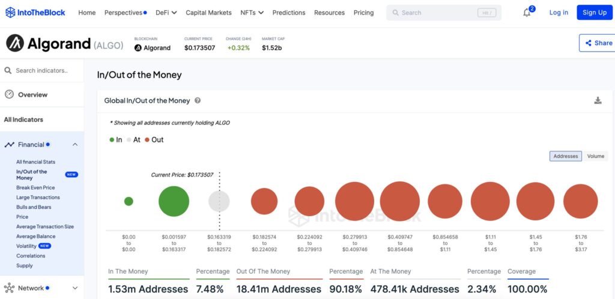Image resolution: width=615 pixels, height=299 pixels.
Task: Collapse the Financial section
Action: tap(75, 145)
